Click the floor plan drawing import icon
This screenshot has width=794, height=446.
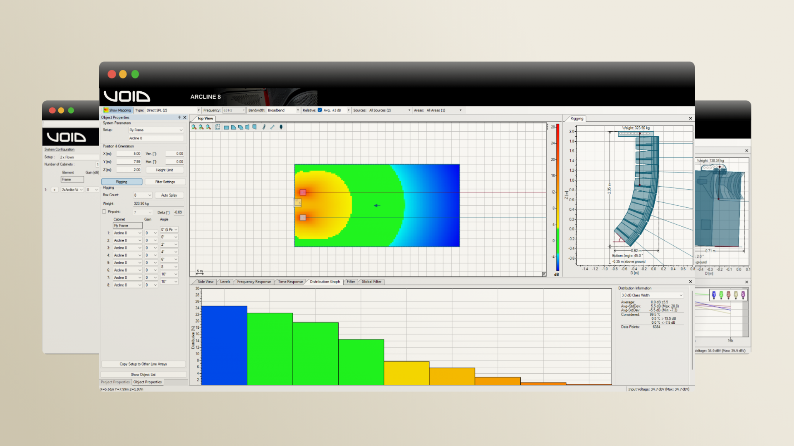[x=218, y=127]
